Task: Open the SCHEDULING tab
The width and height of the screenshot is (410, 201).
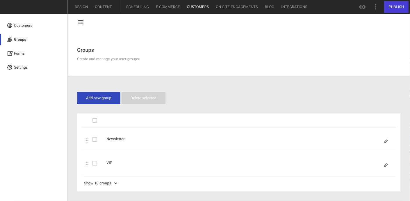Action: tap(137, 7)
